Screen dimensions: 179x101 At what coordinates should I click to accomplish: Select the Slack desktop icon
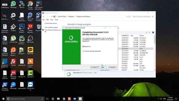(13, 16)
